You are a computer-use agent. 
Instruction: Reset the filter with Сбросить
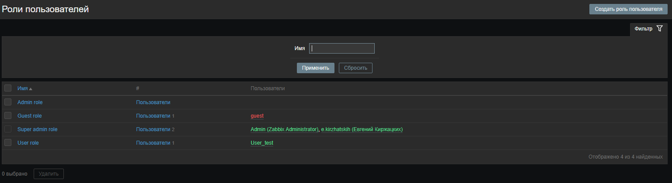point(355,68)
